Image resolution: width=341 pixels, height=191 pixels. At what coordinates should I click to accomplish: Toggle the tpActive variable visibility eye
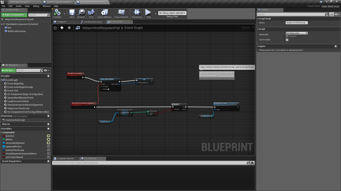point(48,136)
